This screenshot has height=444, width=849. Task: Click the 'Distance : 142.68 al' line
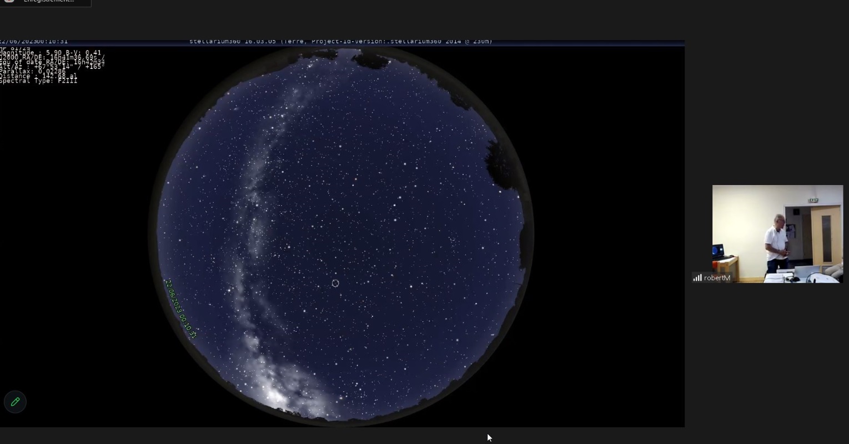pyautogui.click(x=38, y=76)
